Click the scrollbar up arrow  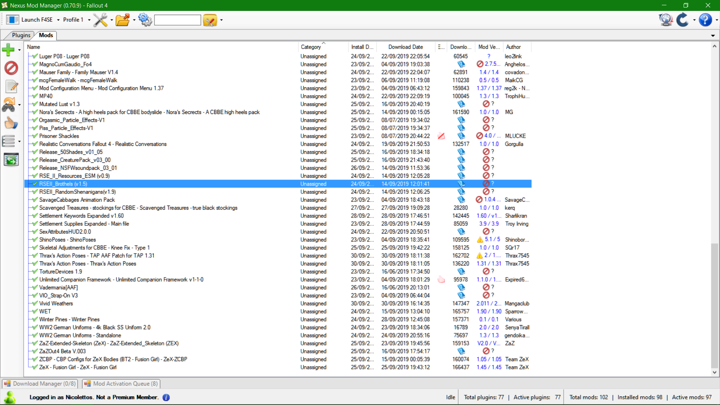[714, 46]
